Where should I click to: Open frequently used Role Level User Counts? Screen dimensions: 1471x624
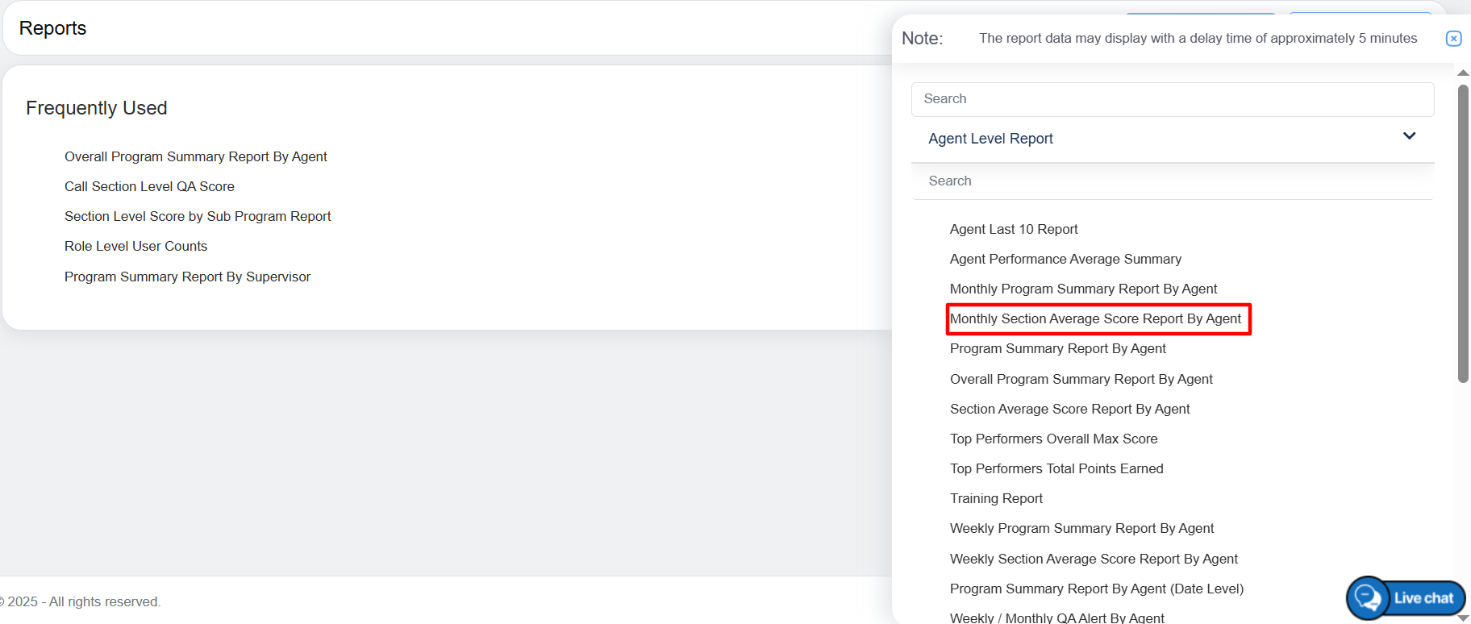pyautogui.click(x=135, y=246)
